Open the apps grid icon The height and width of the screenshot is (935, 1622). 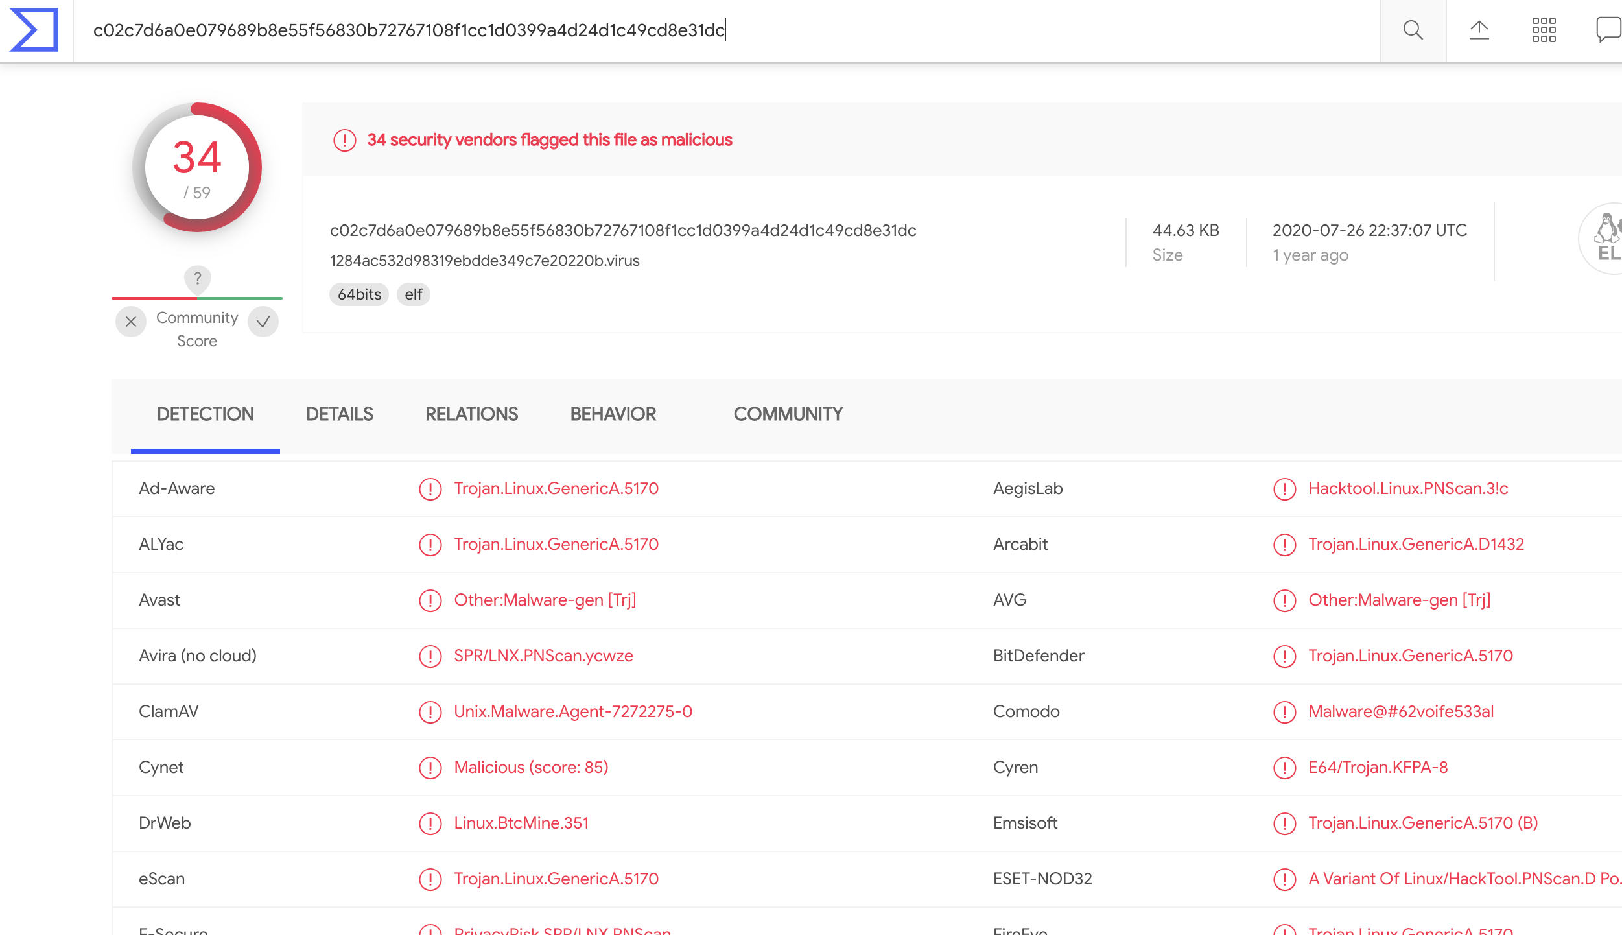(1544, 30)
